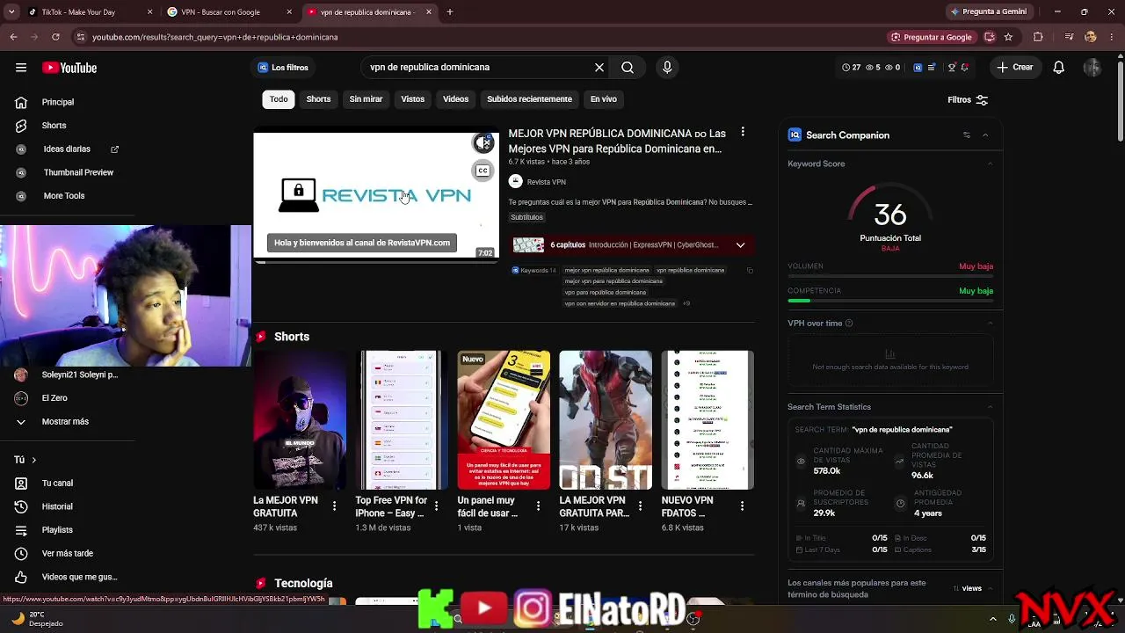Toggle closed captions on the preview
This screenshot has height=633, width=1125.
(483, 171)
